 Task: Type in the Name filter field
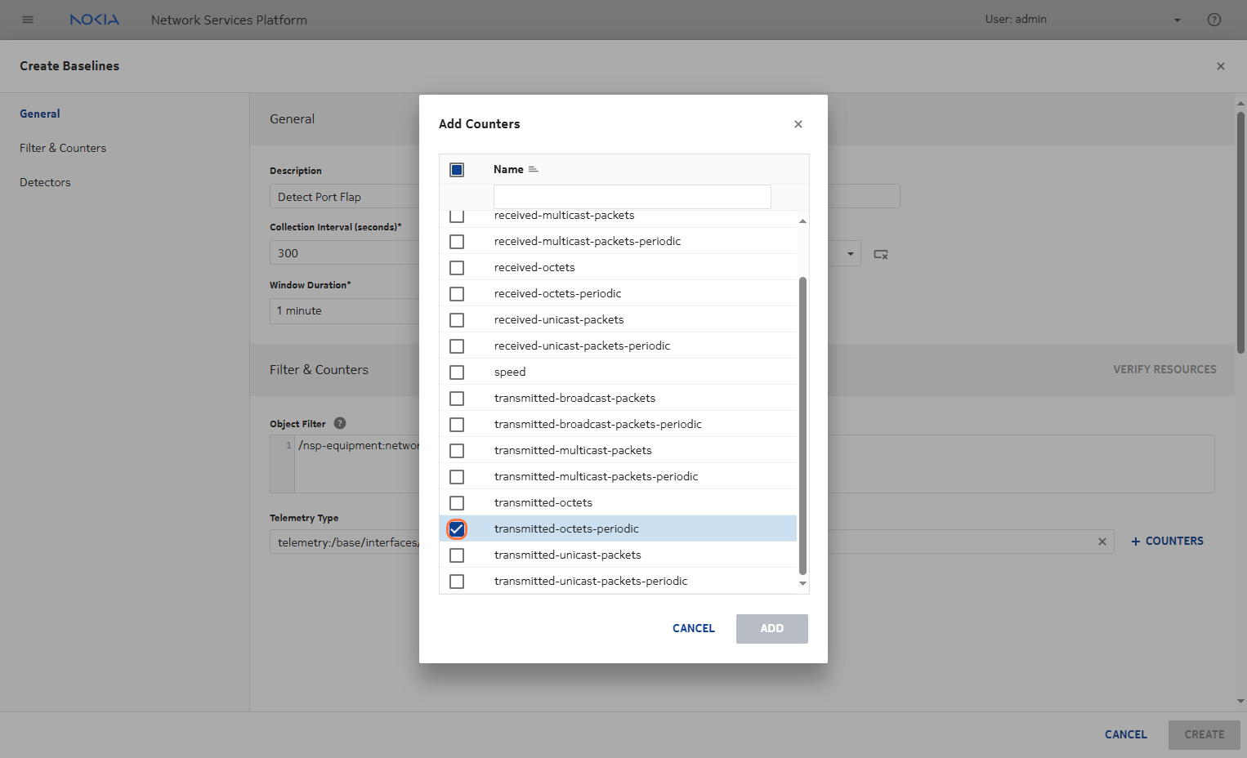pyautogui.click(x=632, y=196)
